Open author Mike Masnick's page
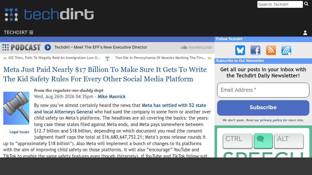Screen dimensions: 312x175 tap(111, 97)
